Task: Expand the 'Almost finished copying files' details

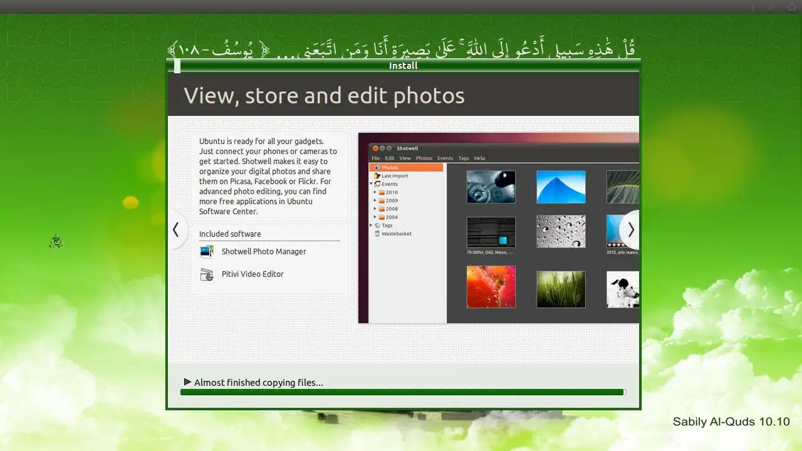Action: click(x=187, y=382)
